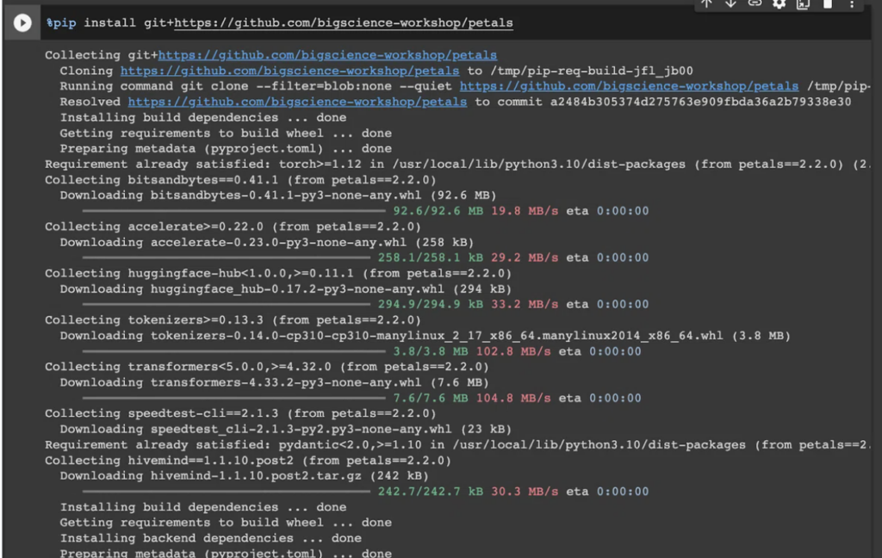Open the GitHub link on the Collecting git+ line
Screen dimensions: 882x558
[327, 55]
